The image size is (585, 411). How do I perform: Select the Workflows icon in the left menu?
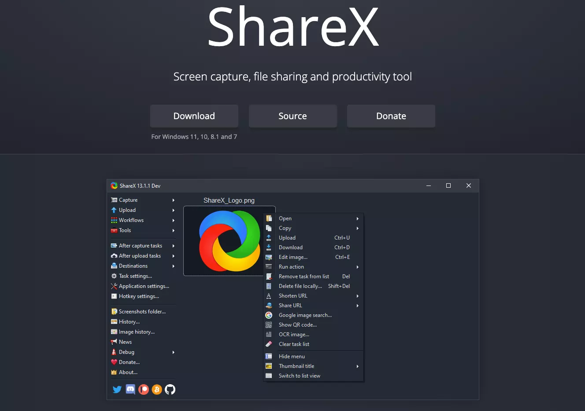pyautogui.click(x=114, y=220)
